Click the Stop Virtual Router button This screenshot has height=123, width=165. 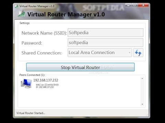click(80, 67)
